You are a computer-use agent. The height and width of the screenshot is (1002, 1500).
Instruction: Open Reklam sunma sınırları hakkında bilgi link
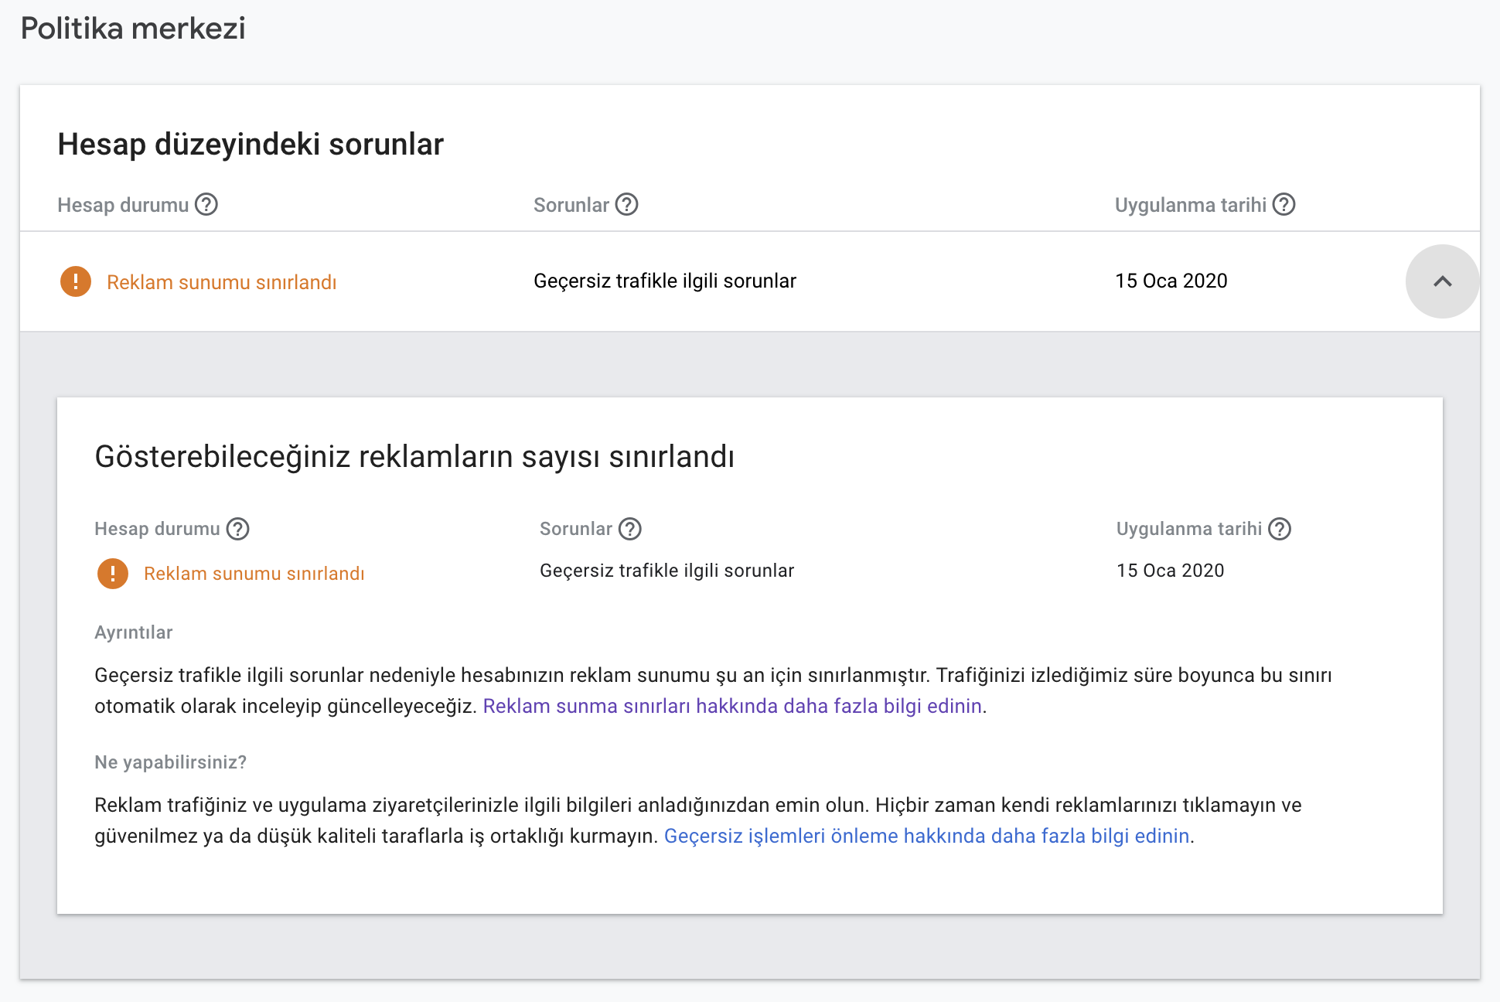(x=732, y=706)
